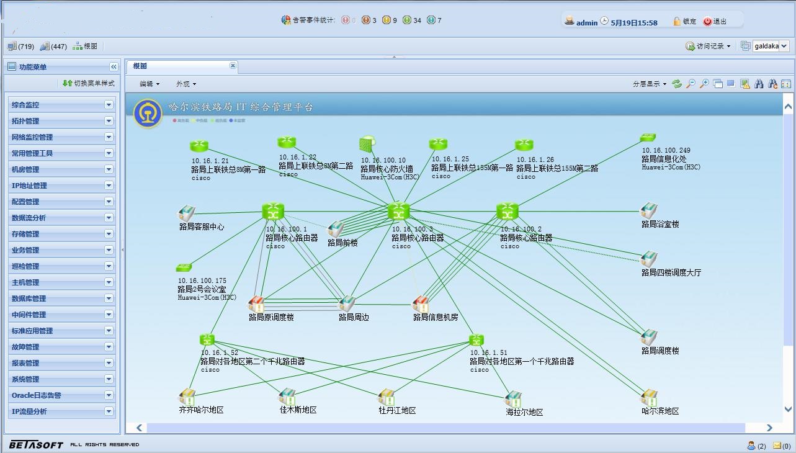Open the 分层显示 dropdown
The width and height of the screenshot is (796, 453).
649,84
